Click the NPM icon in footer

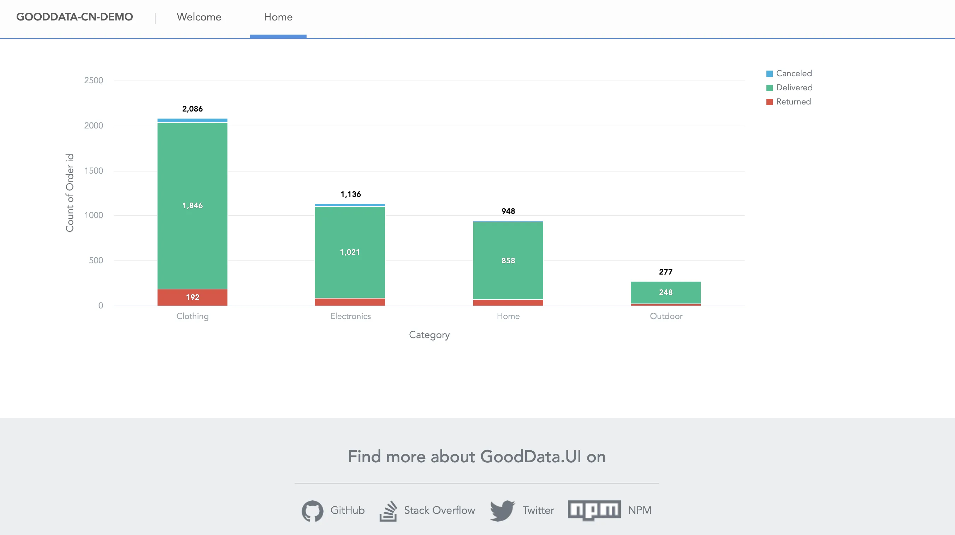tap(594, 511)
